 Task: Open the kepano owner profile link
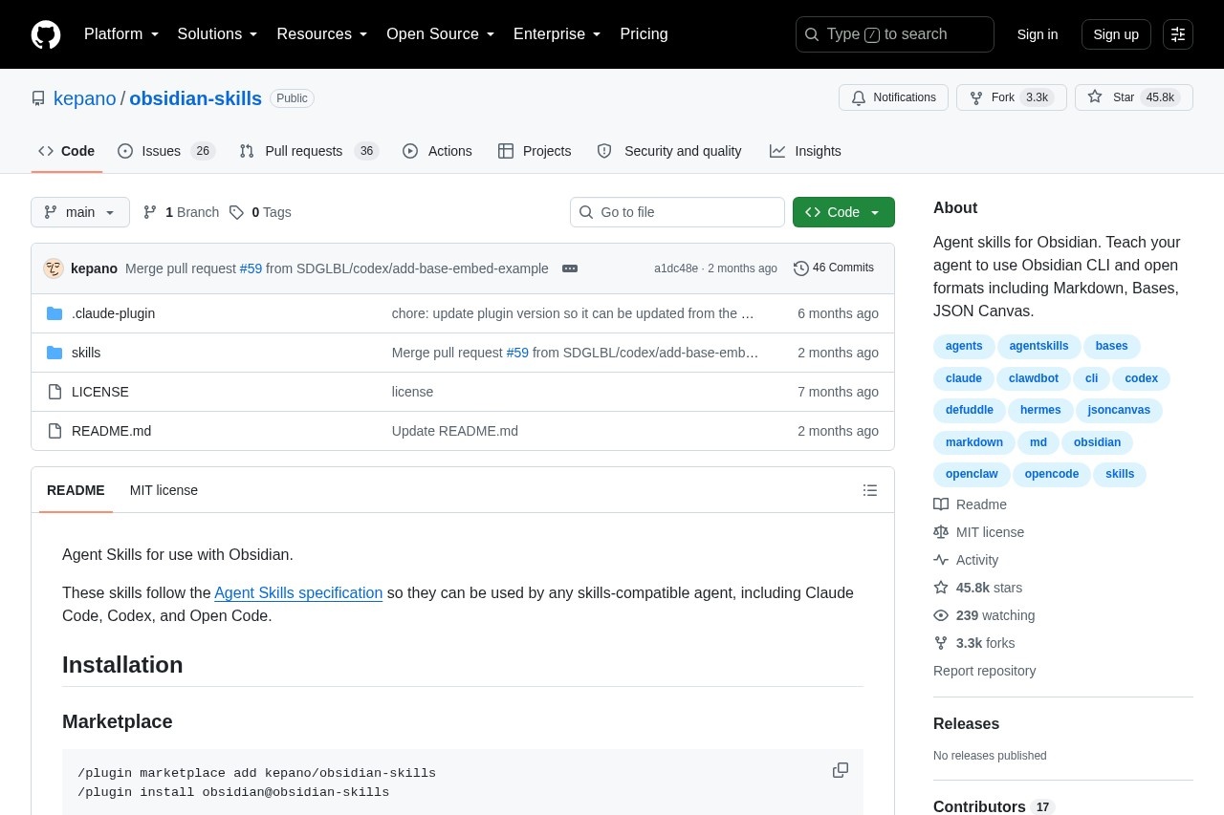coord(85,98)
